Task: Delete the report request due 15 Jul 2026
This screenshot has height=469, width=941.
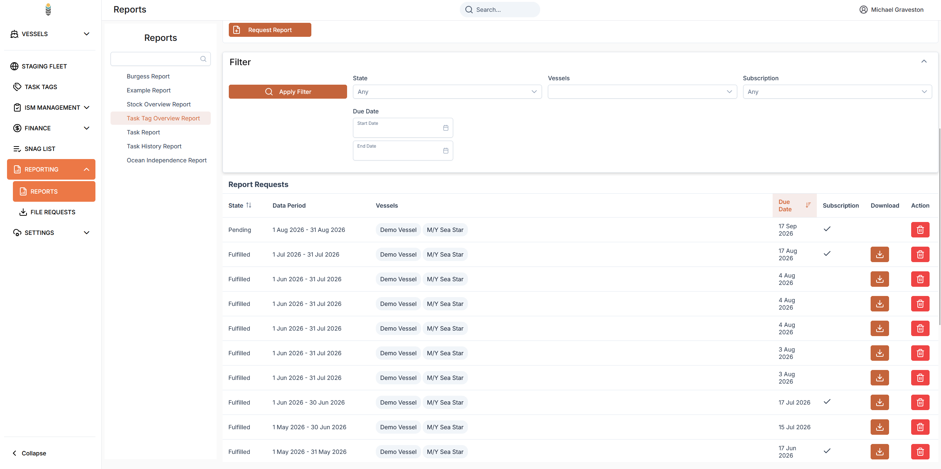Action: 920,427
